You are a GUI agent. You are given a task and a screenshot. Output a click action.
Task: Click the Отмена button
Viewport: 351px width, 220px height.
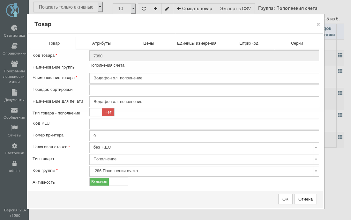pyautogui.click(x=305, y=199)
